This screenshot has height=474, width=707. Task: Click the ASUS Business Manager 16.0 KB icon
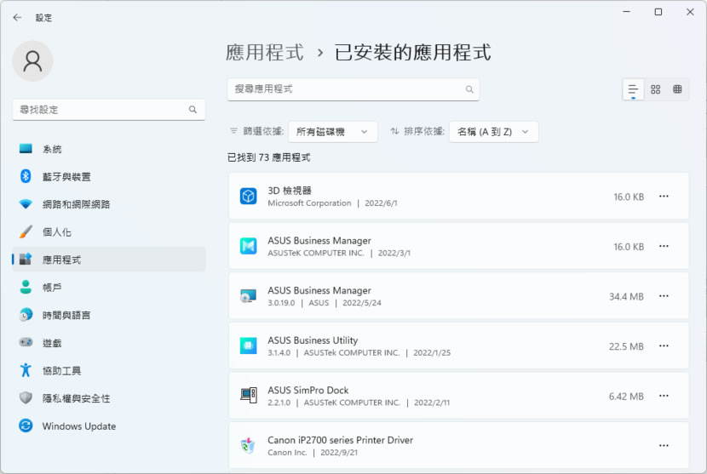coord(249,246)
